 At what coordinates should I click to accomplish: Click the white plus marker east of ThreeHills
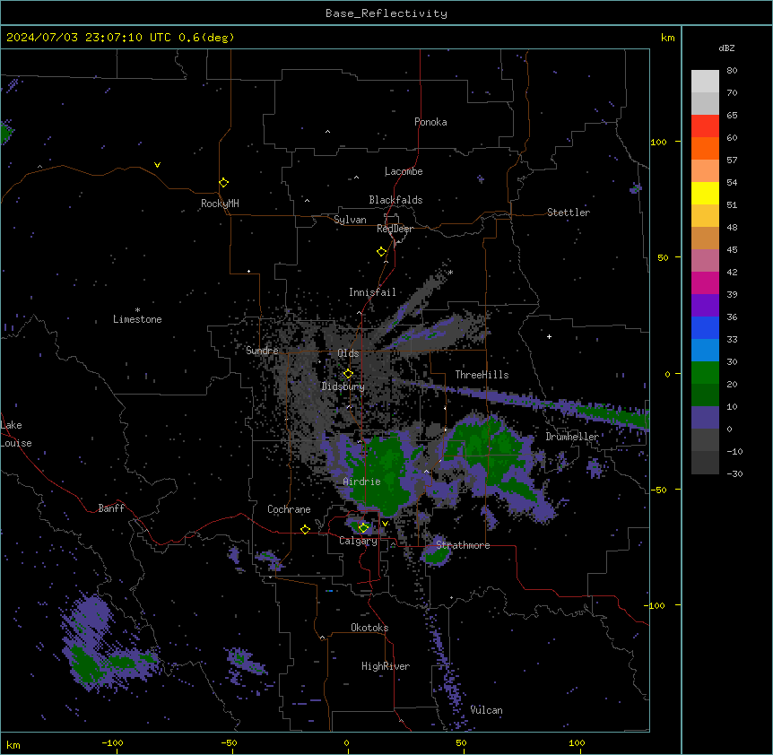coord(549,336)
